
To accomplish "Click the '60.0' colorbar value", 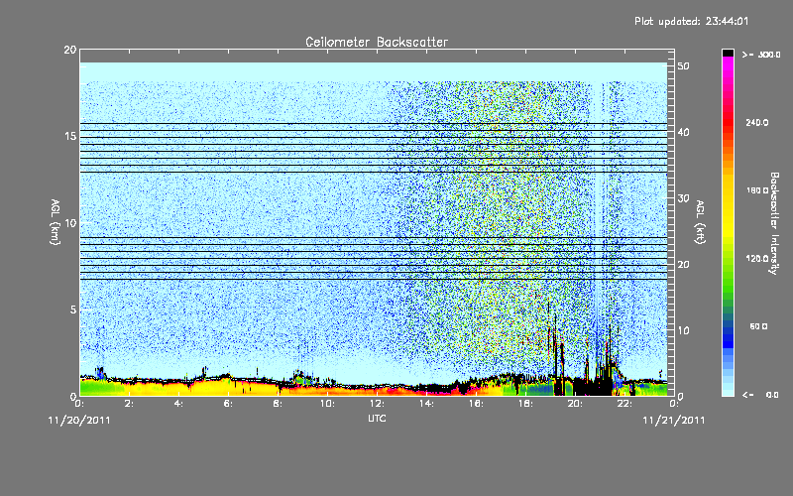I will coord(758,326).
